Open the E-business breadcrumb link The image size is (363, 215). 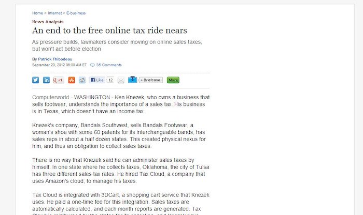76,13
